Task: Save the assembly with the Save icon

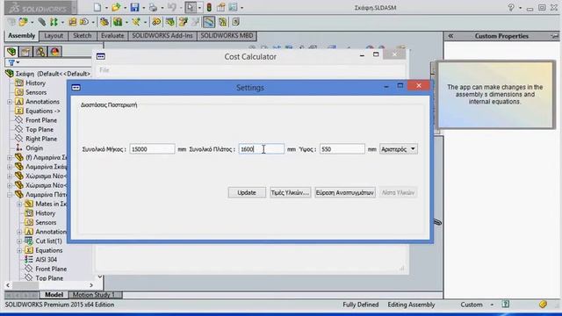Action: click(134, 7)
